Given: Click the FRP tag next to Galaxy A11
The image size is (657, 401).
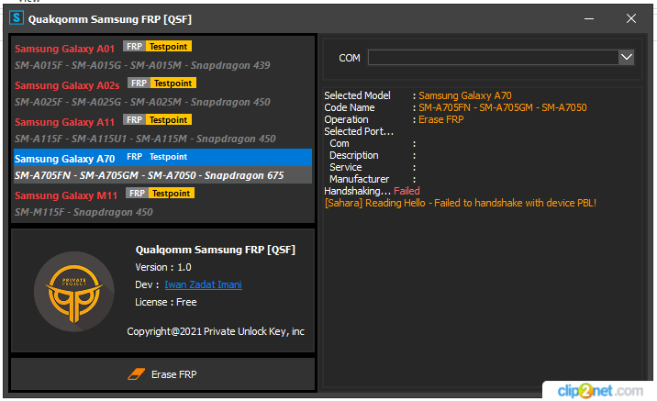Looking at the screenshot, I should click(134, 119).
